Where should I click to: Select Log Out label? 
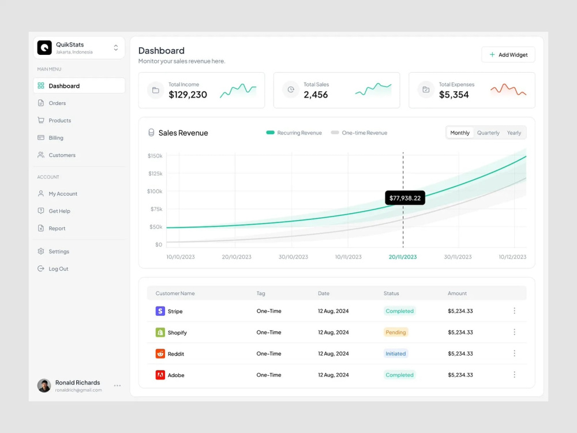point(58,269)
